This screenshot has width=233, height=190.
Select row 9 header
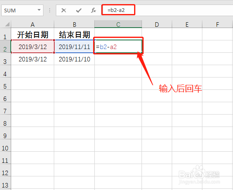[x=5, y=133]
